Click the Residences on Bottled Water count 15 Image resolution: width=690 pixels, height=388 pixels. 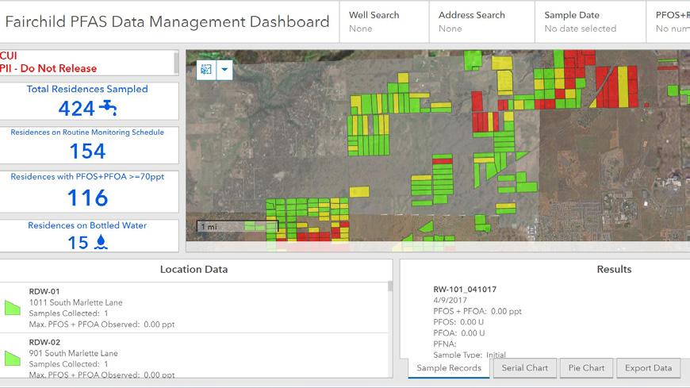(78, 243)
